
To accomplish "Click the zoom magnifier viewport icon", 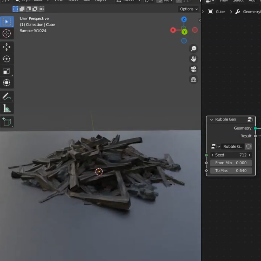I will pos(193,48).
